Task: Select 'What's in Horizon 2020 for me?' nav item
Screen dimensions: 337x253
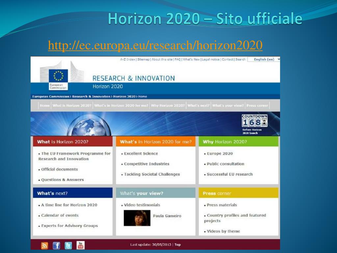Action: (121, 105)
